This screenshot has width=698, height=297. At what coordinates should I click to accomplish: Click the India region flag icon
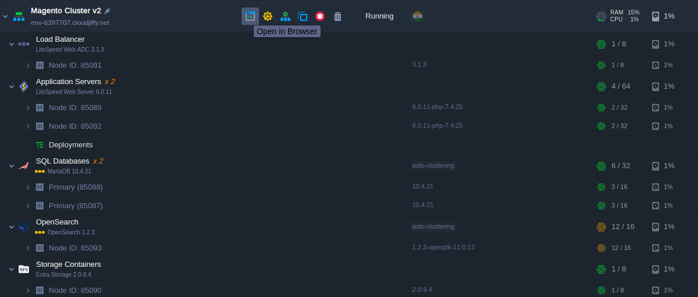[x=417, y=16]
